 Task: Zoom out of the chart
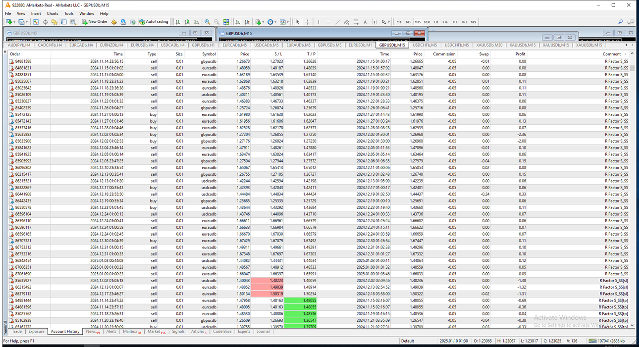coord(216,22)
